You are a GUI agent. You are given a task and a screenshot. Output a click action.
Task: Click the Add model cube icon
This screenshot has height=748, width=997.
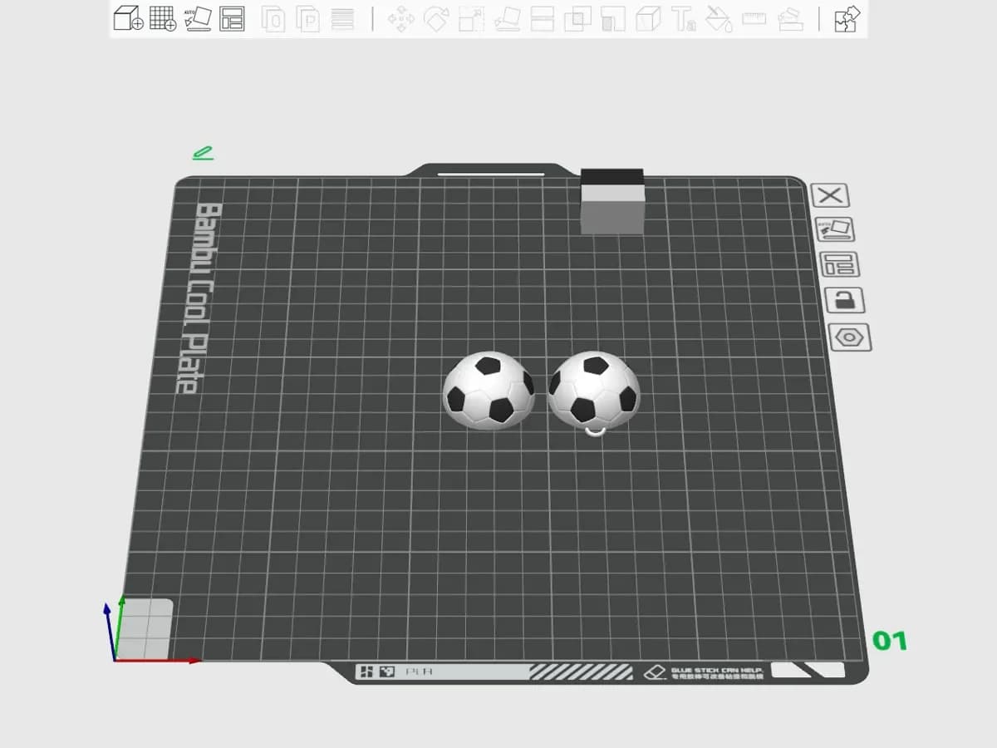[x=129, y=18]
